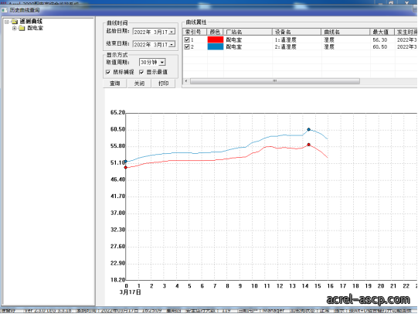418x314 pixels.
Task: Click the 设备名 column header
Action: tap(297, 32)
